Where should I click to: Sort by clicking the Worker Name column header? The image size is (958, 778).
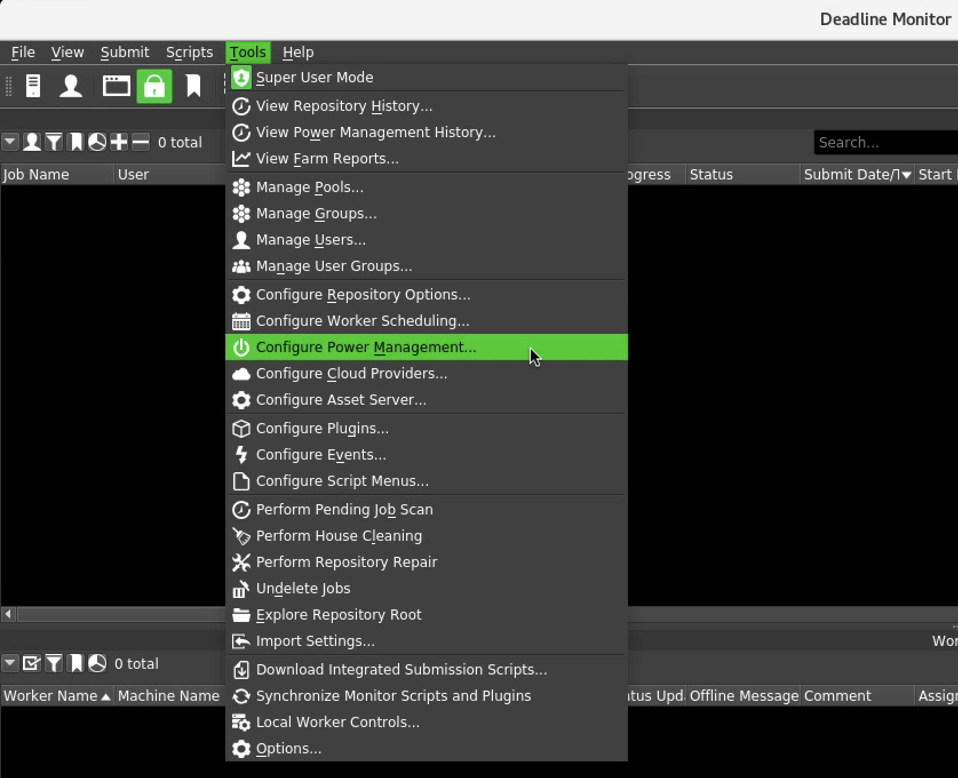[x=50, y=696]
